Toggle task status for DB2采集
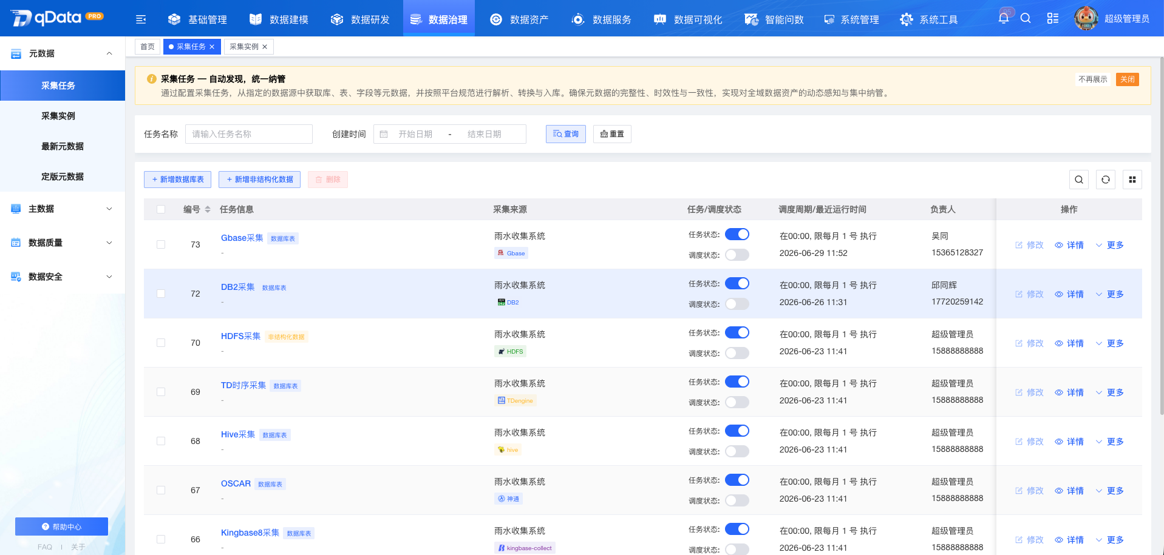Image resolution: width=1164 pixels, height=555 pixels. [737, 283]
